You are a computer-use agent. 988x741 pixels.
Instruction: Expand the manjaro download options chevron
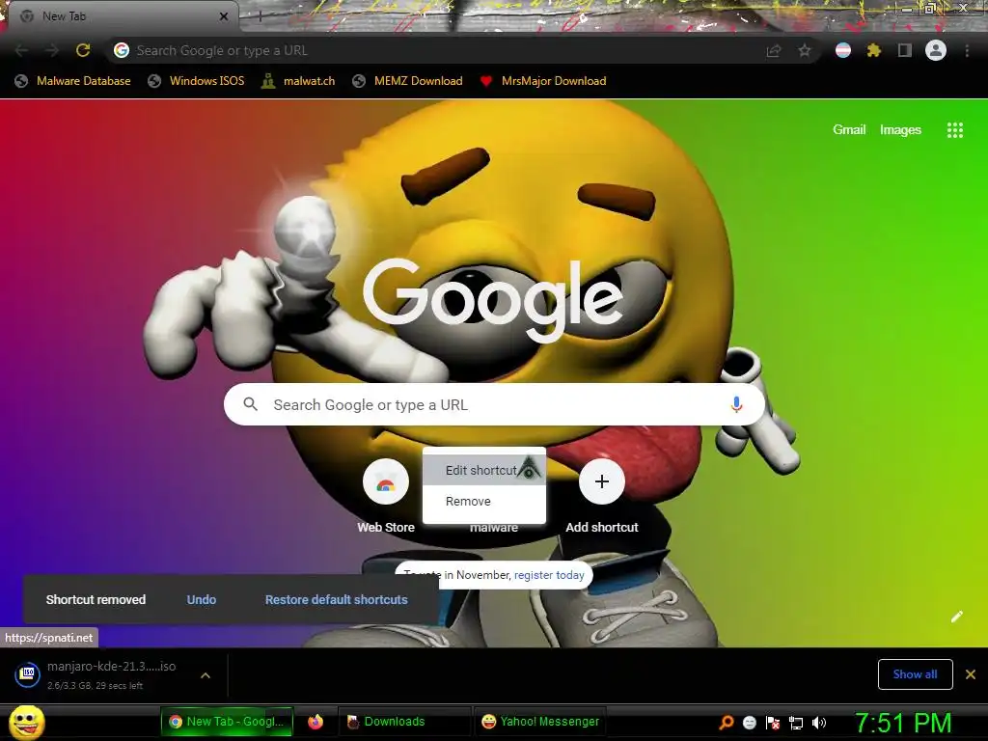click(x=206, y=674)
